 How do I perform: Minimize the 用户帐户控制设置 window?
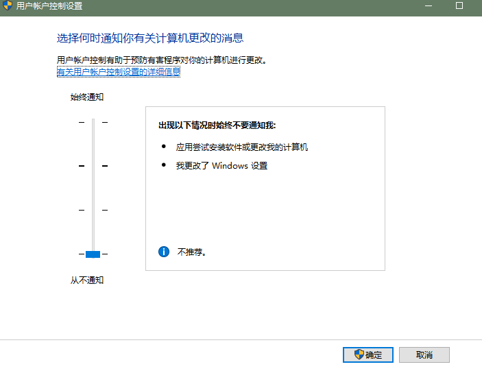[429, 5]
